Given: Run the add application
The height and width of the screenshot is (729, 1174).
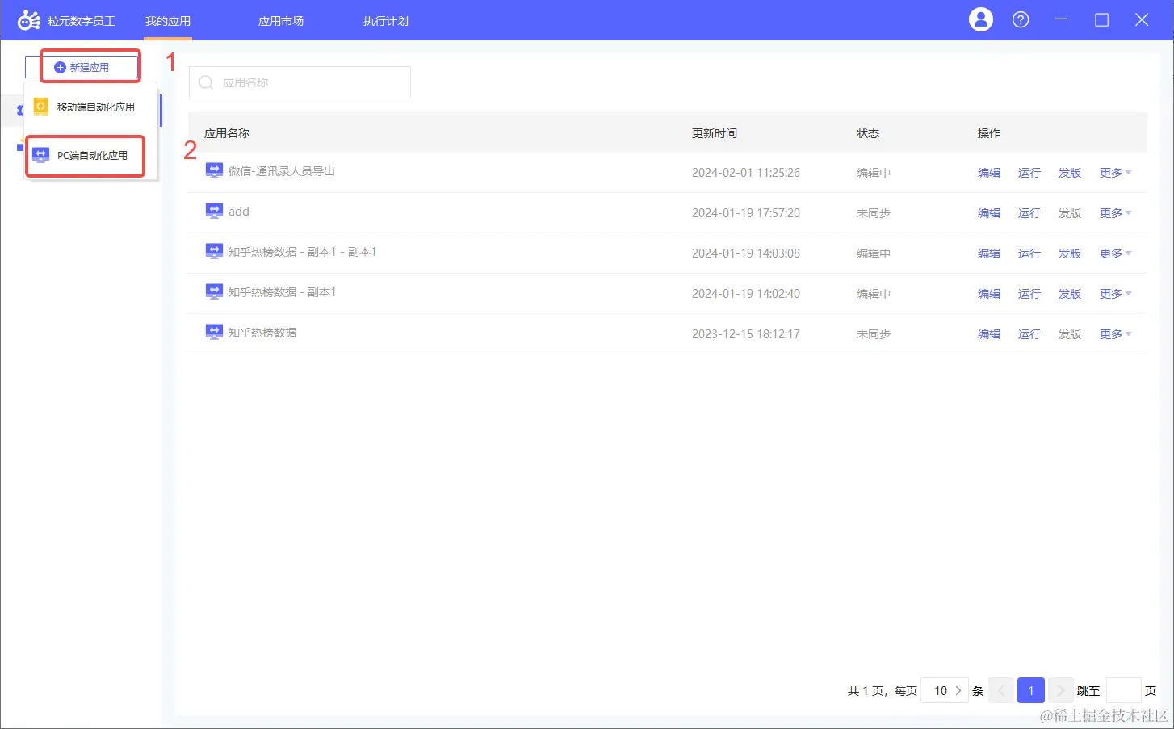Looking at the screenshot, I should [x=1029, y=213].
